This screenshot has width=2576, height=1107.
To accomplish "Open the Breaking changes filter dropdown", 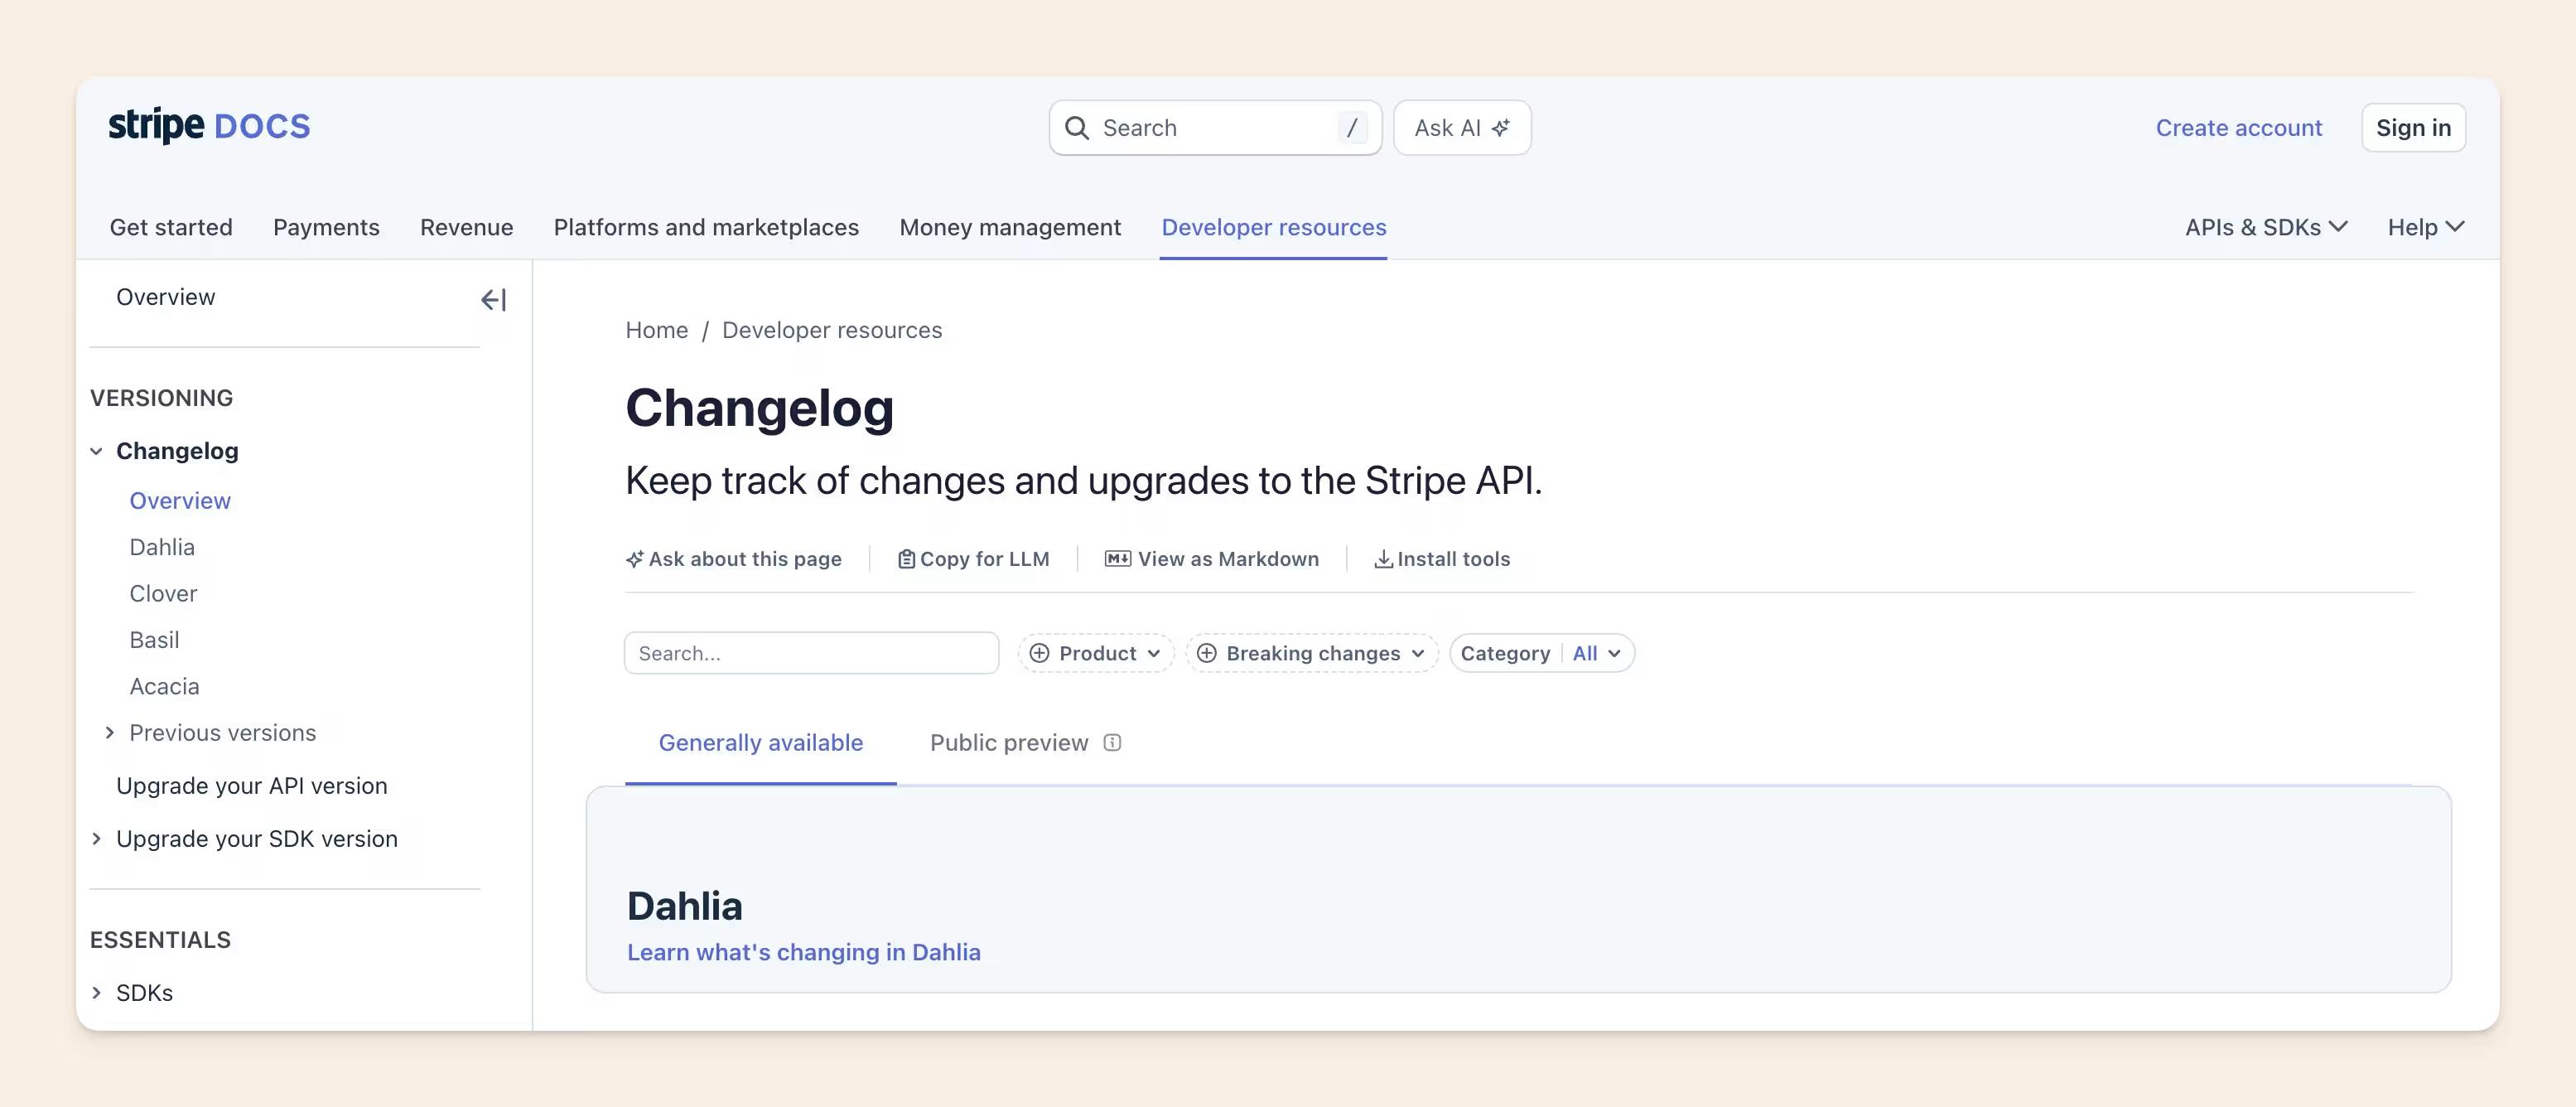I will [1312, 653].
